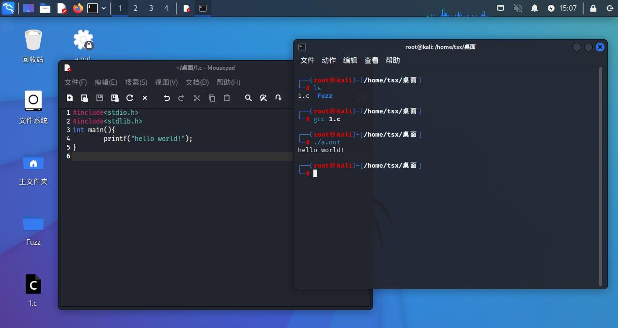Open terminal 编辑 menu
Image resolution: width=618 pixels, height=328 pixels.
350,61
